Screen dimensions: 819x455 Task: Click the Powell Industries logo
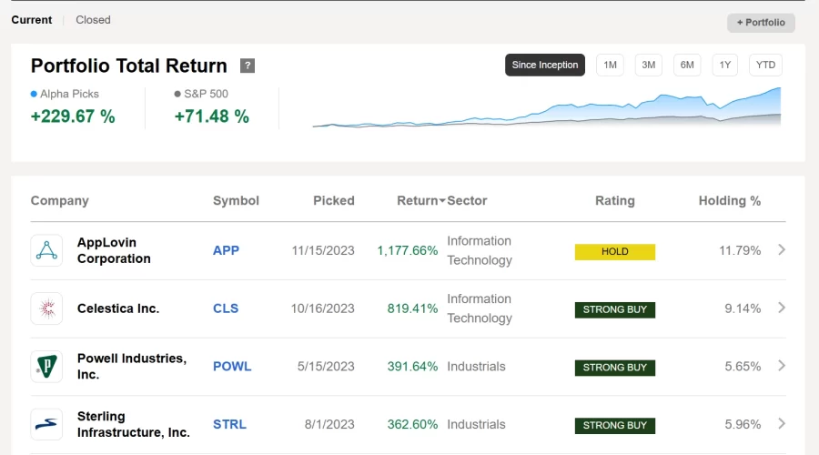tap(46, 366)
